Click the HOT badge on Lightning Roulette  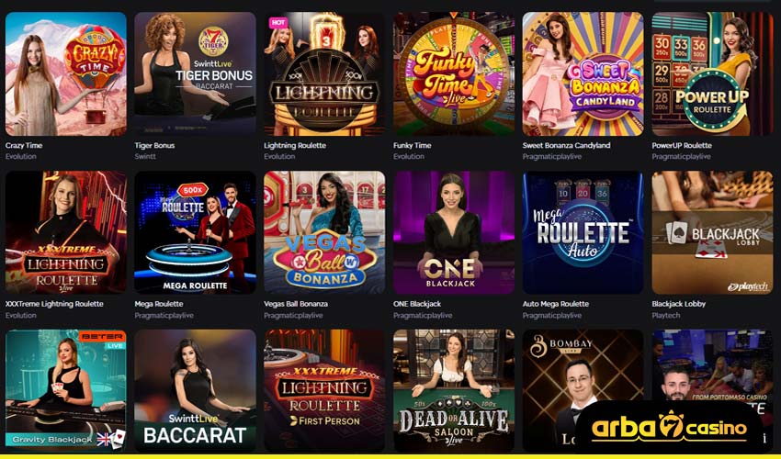[277, 22]
